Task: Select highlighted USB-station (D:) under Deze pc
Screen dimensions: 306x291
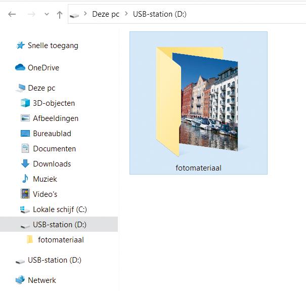Action: [59, 224]
